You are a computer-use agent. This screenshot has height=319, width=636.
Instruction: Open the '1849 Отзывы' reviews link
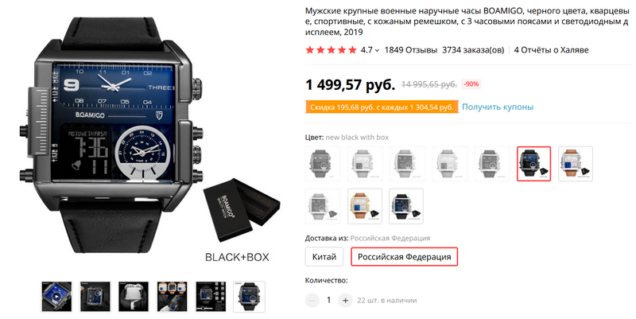click(411, 50)
